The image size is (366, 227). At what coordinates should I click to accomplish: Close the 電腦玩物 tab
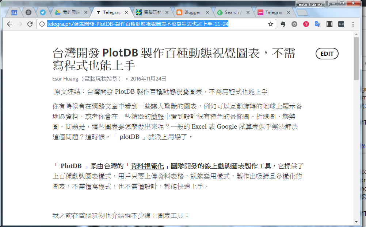click(167, 13)
